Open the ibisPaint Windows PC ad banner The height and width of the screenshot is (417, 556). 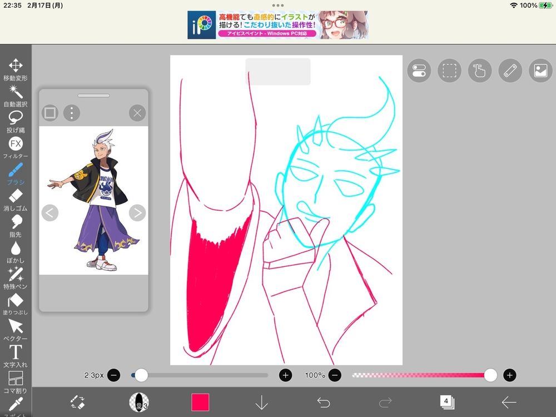pos(277,25)
